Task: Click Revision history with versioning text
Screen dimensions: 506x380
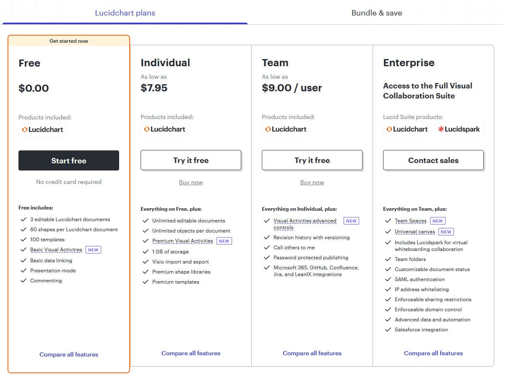Action: pos(311,238)
